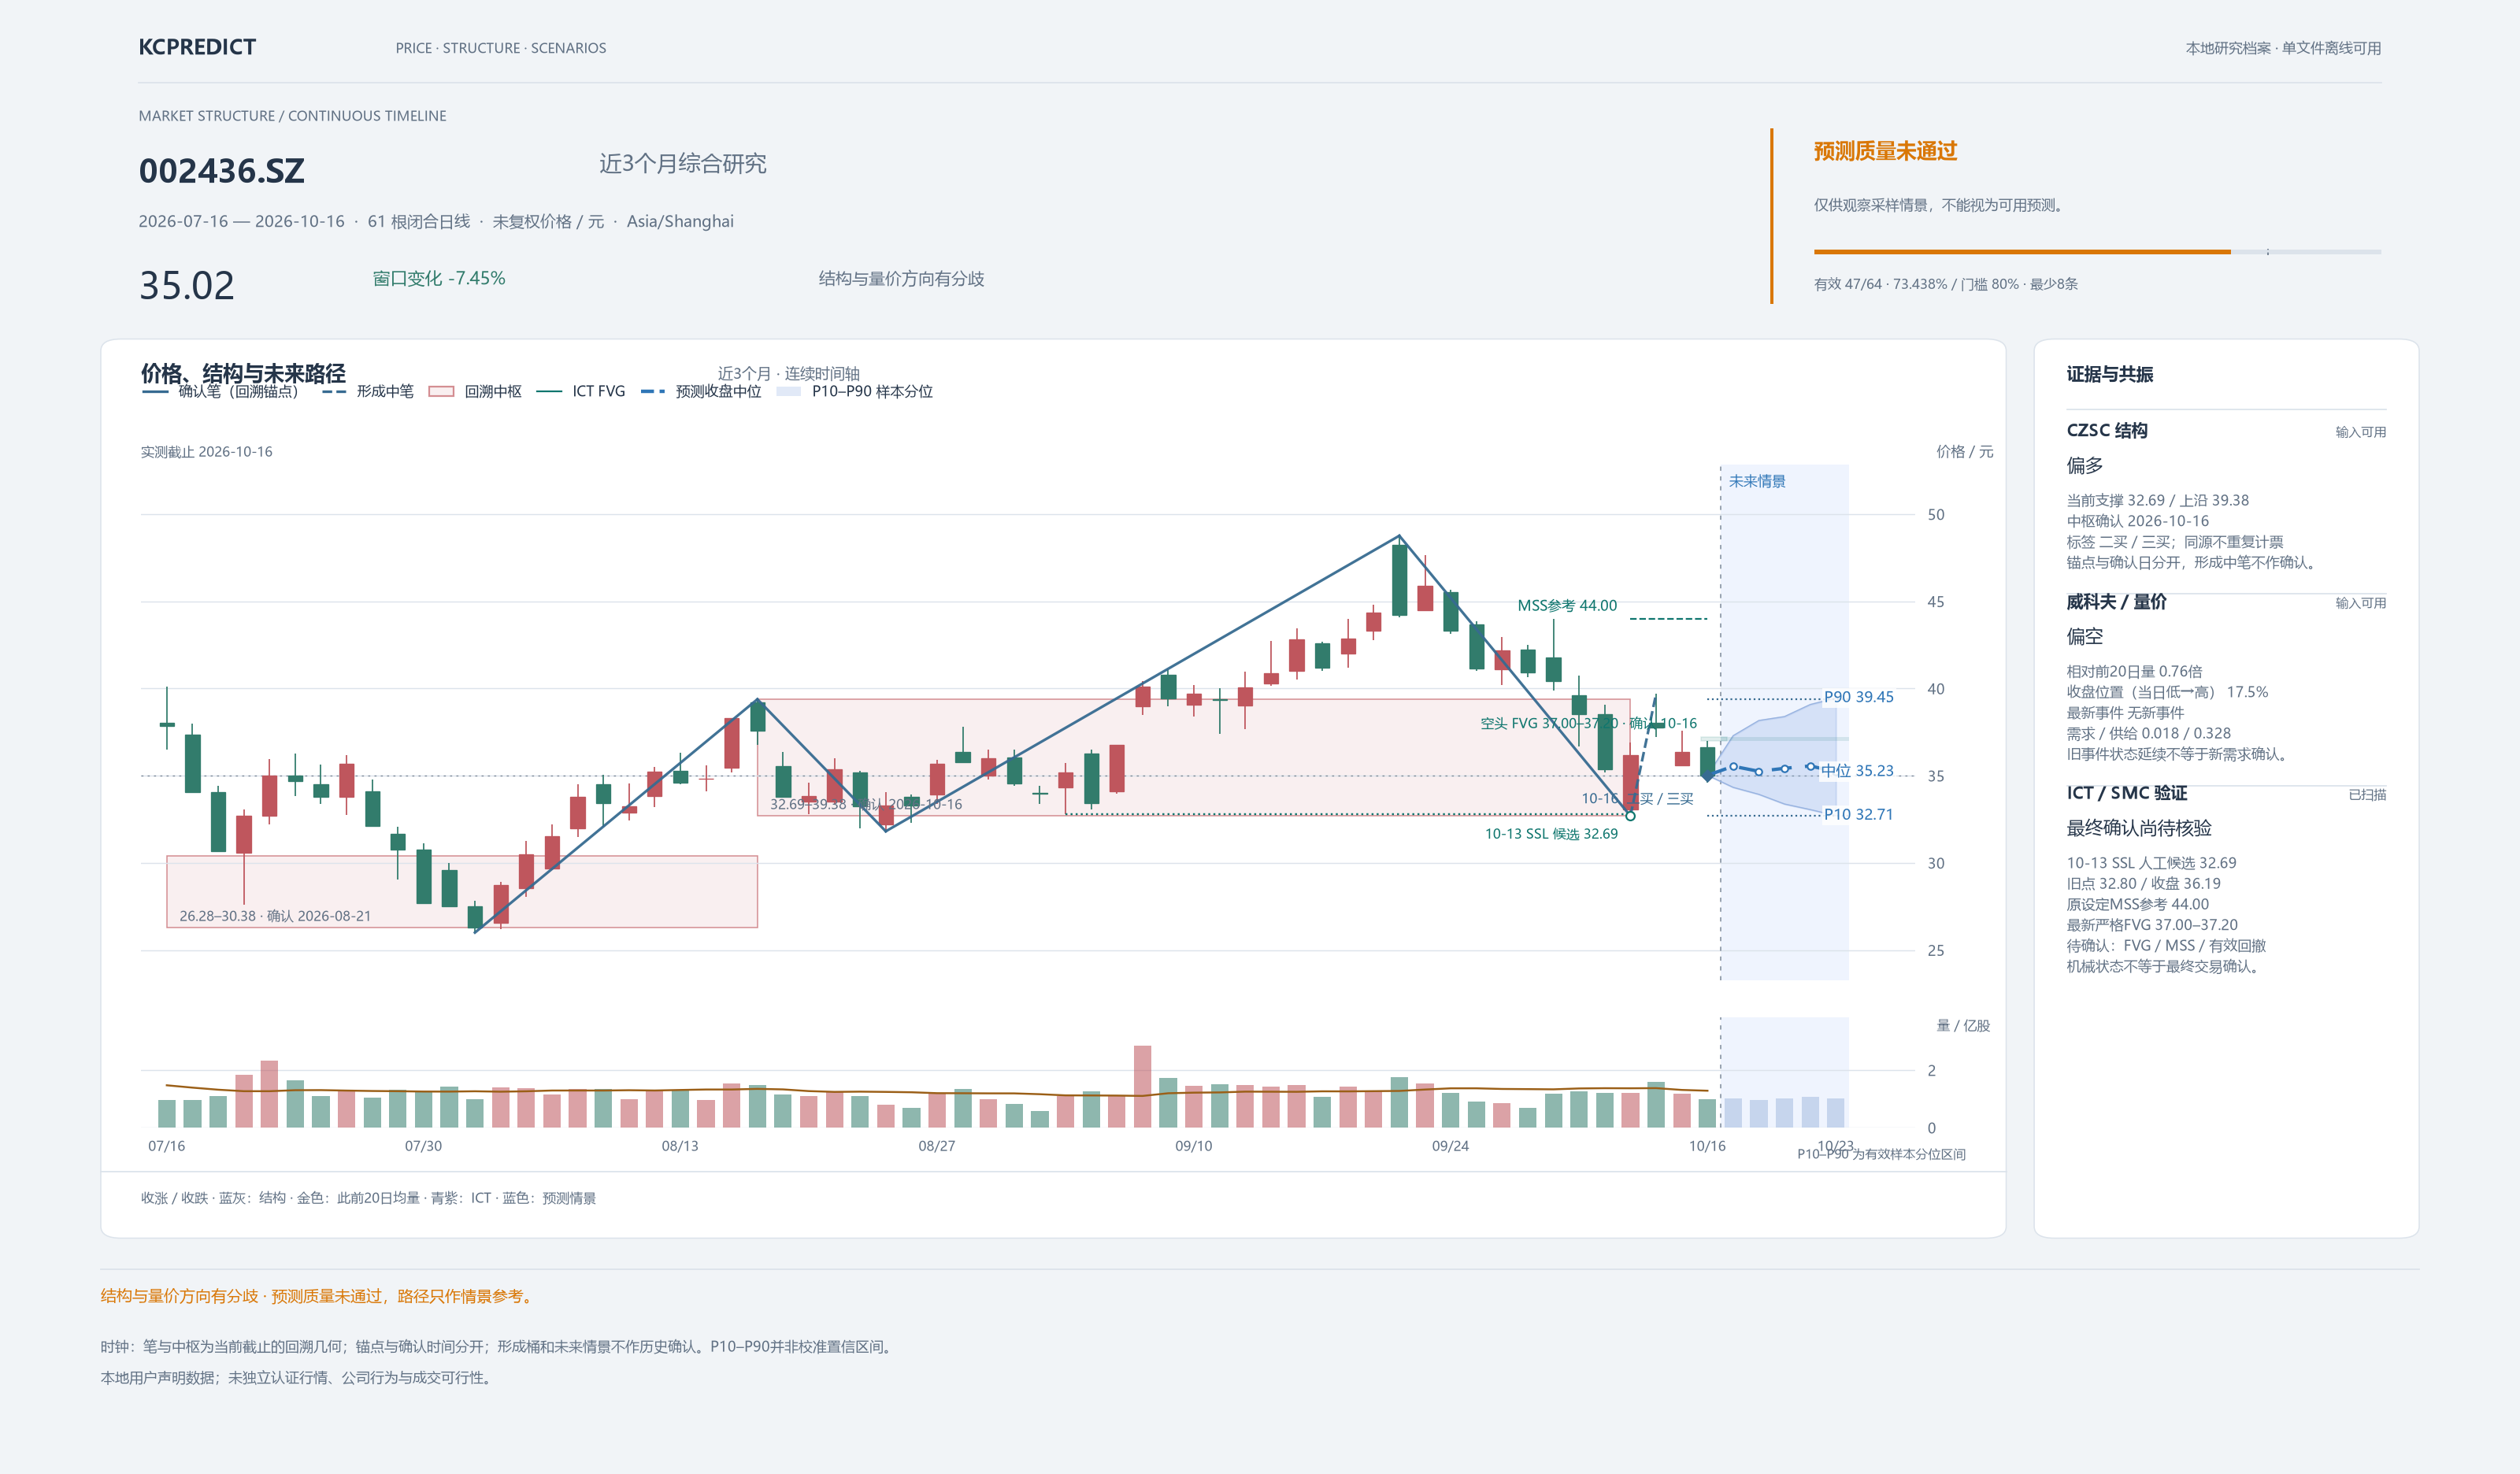Viewport: 2520px width, 1474px height.
Task: Click the ICT FVG legend entry
Action: [580, 391]
